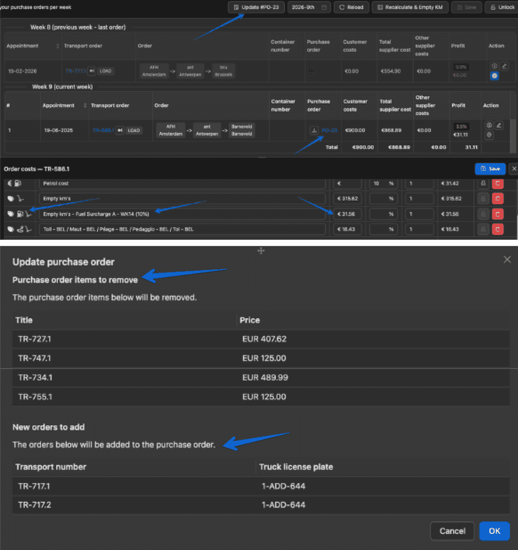Screen dimensions: 518x550
Task: Click the blue Save button in Order costs
Action: click(490, 169)
